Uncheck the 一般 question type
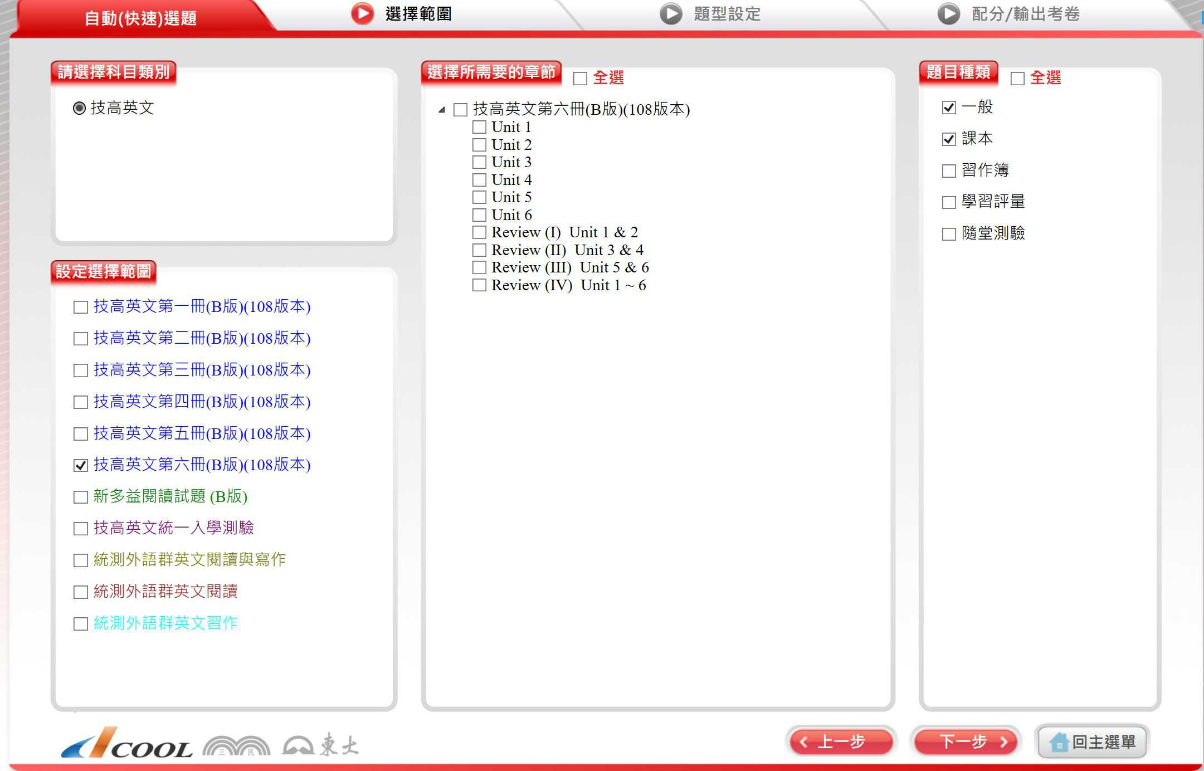Image resolution: width=1204 pixels, height=771 pixels. click(x=949, y=108)
